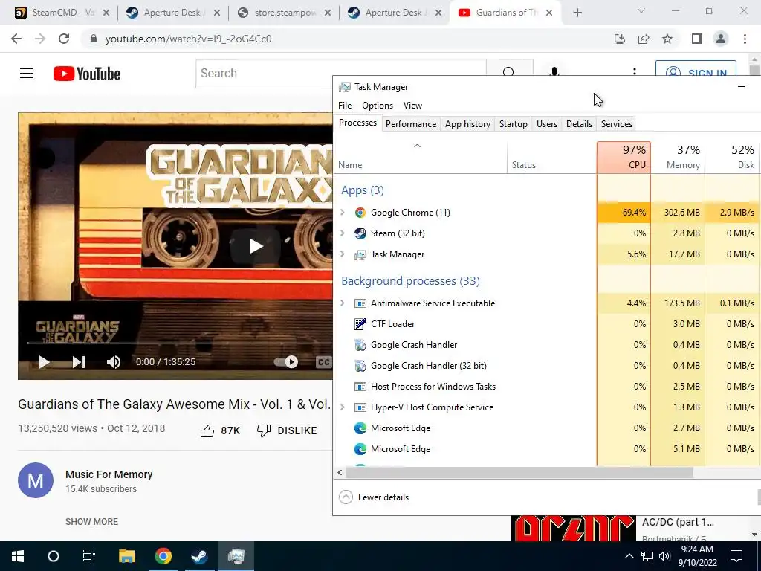Like the video with thumbs up

coord(220,430)
